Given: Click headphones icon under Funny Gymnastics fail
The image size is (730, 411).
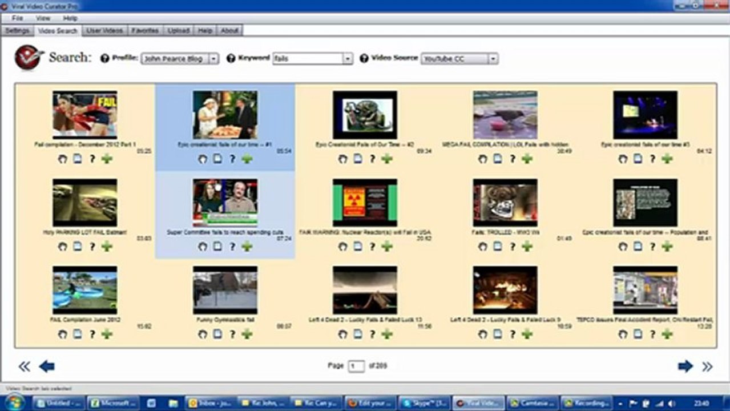Looking at the screenshot, I should (x=203, y=334).
